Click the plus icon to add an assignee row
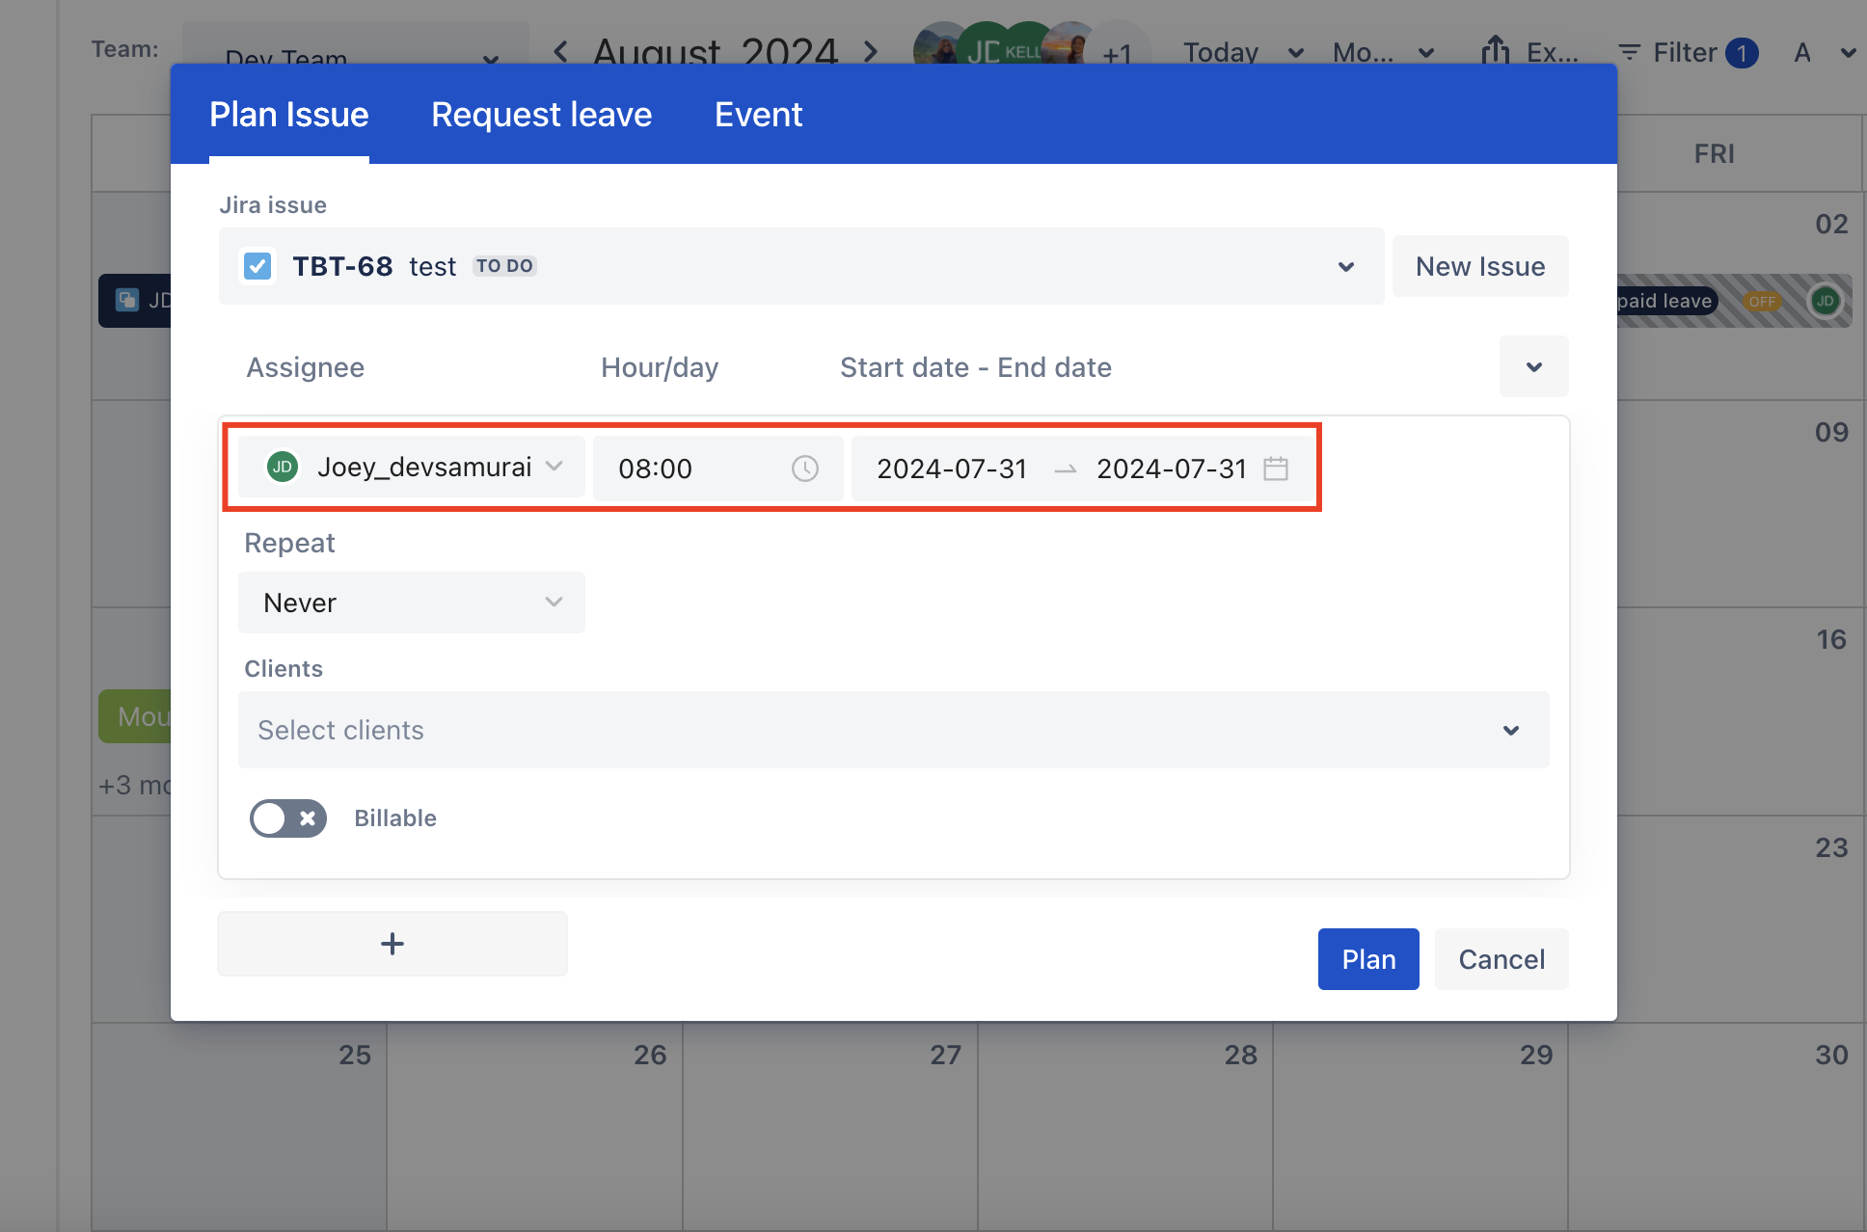Image resolution: width=1867 pixels, height=1232 pixels. (x=392, y=944)
